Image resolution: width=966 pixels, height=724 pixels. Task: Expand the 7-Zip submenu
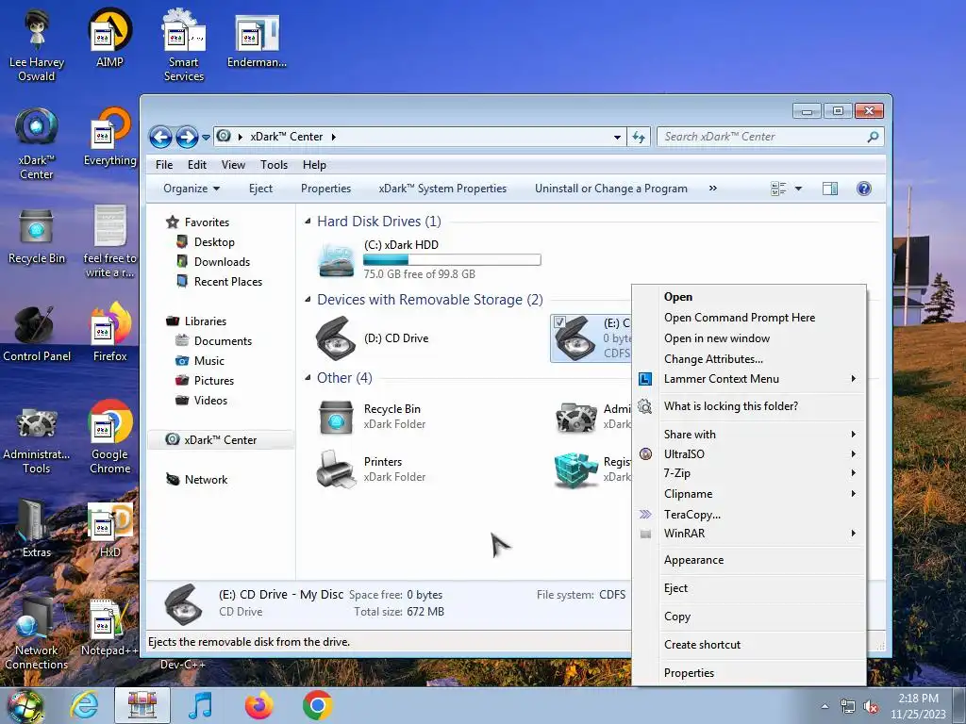[749, 473]
